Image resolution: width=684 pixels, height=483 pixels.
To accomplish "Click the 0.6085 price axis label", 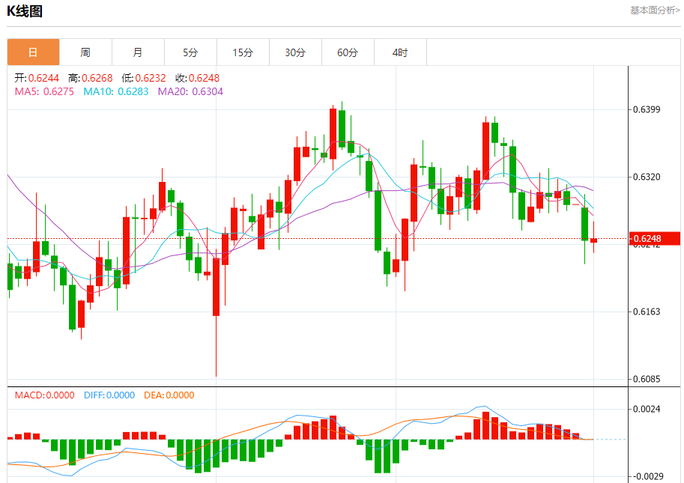I will tap(647, 379).
